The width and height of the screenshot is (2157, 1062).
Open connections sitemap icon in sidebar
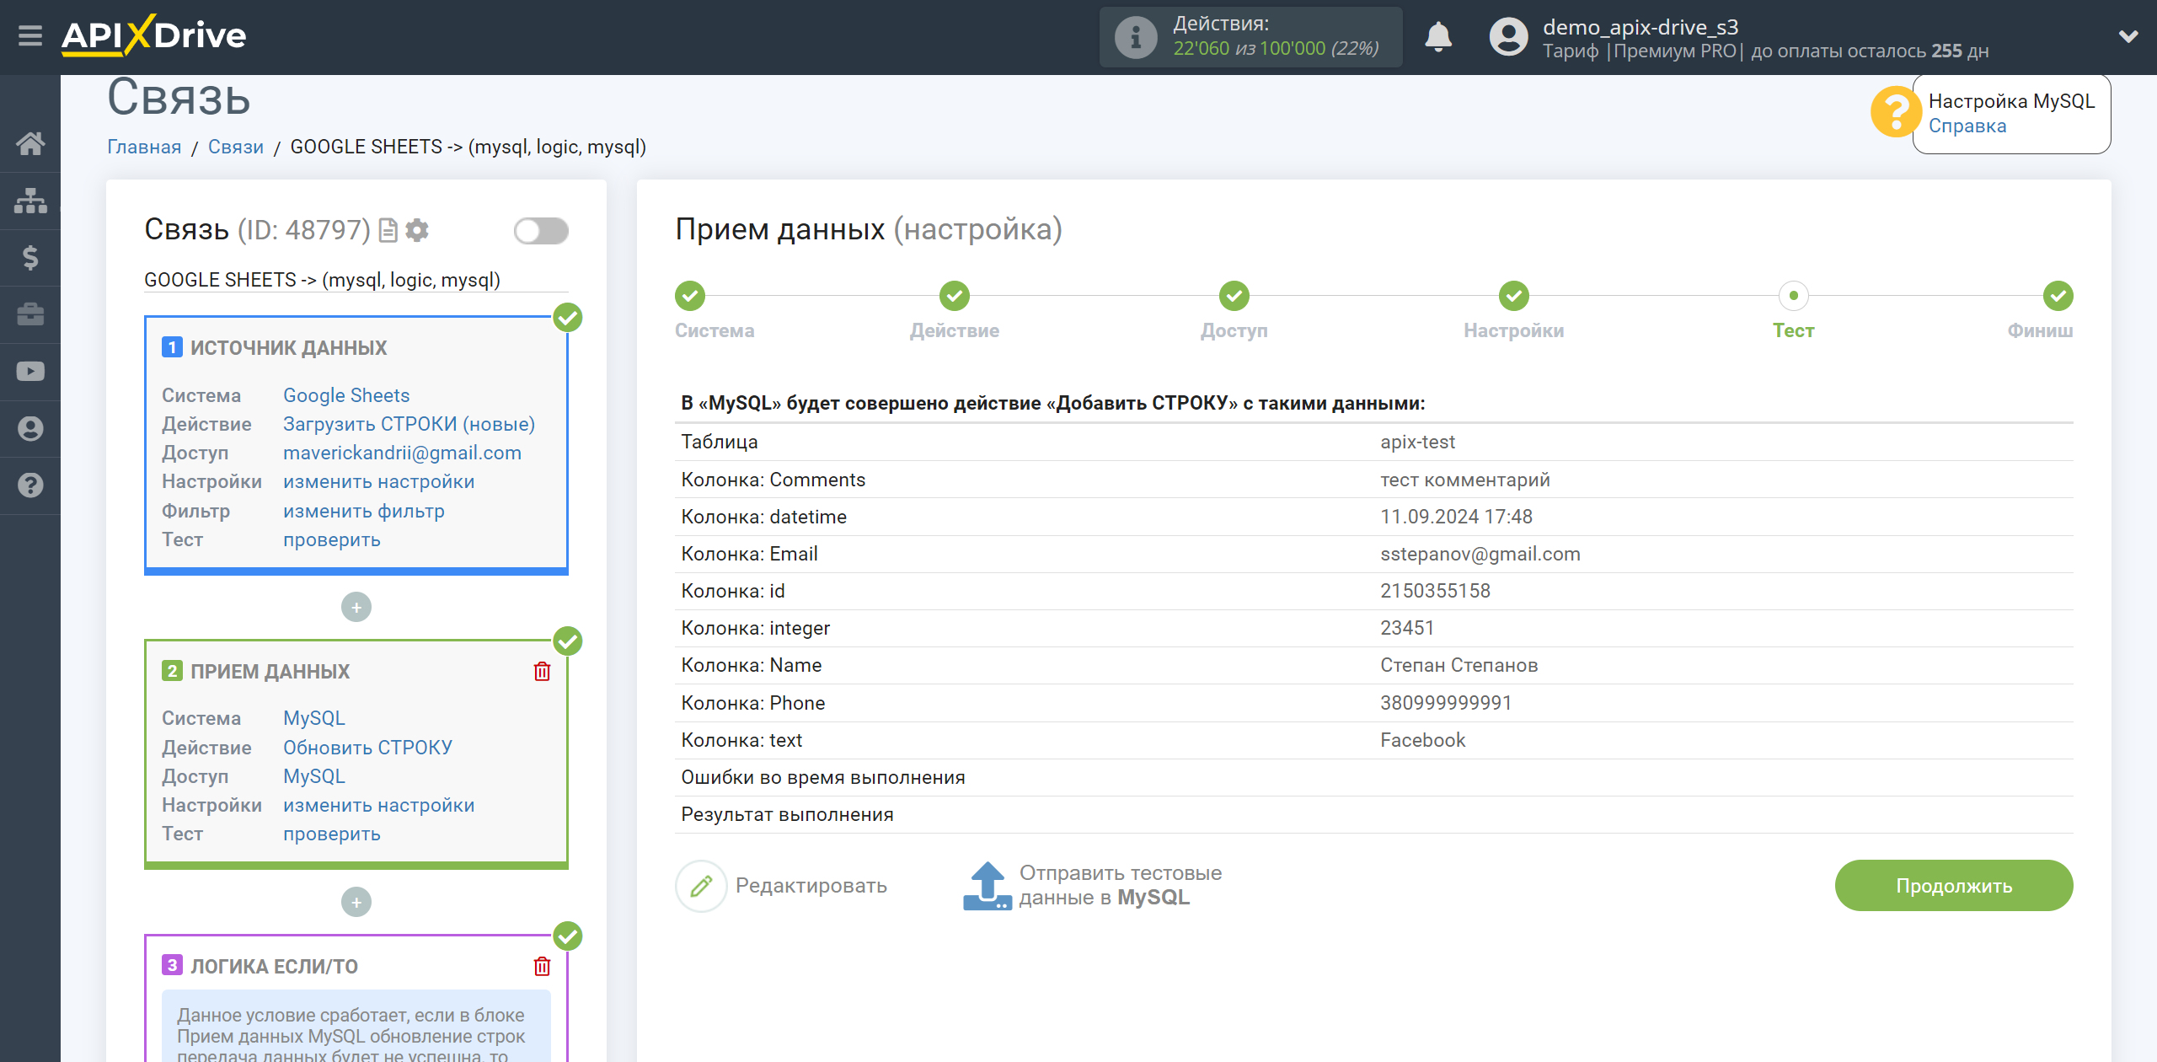point(30,201)
